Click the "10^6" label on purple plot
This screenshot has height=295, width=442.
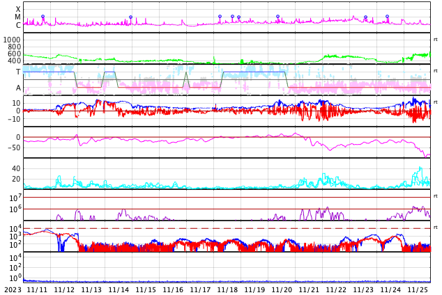tap(15, 209)
